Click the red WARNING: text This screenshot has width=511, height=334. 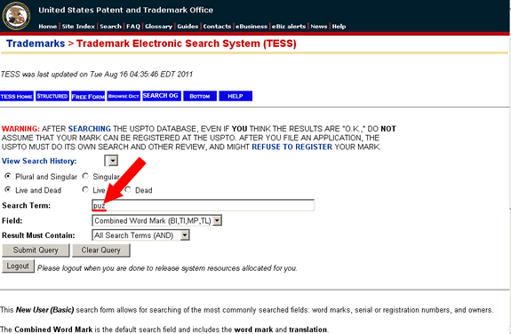(20, 129)
